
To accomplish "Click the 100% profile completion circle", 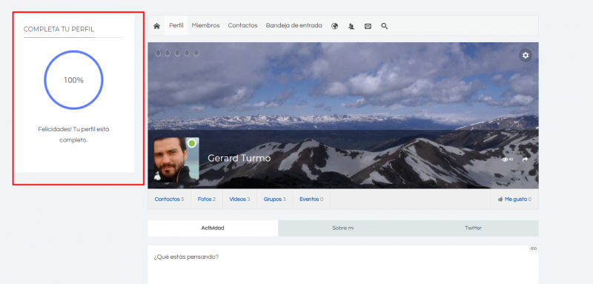I will 73,80.
